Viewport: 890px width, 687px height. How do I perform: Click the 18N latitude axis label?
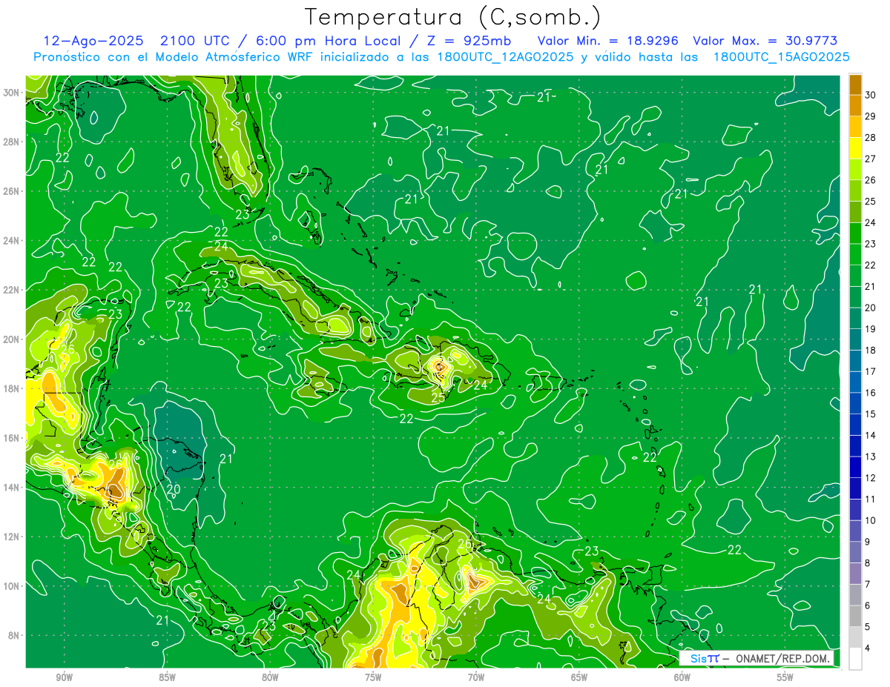pos(12,388)
